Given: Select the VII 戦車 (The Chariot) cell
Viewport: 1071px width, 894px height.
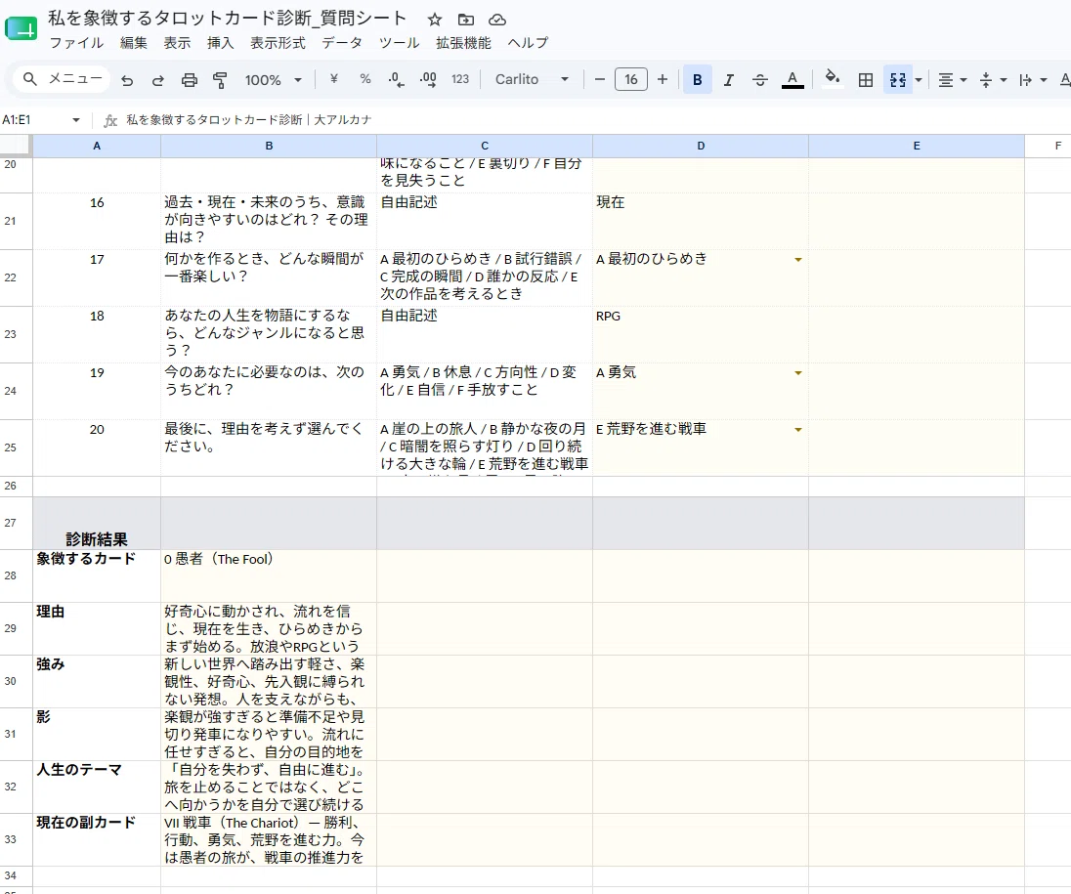Looking at the screenshot, I should pyautogui.click(x=269, y=839).
